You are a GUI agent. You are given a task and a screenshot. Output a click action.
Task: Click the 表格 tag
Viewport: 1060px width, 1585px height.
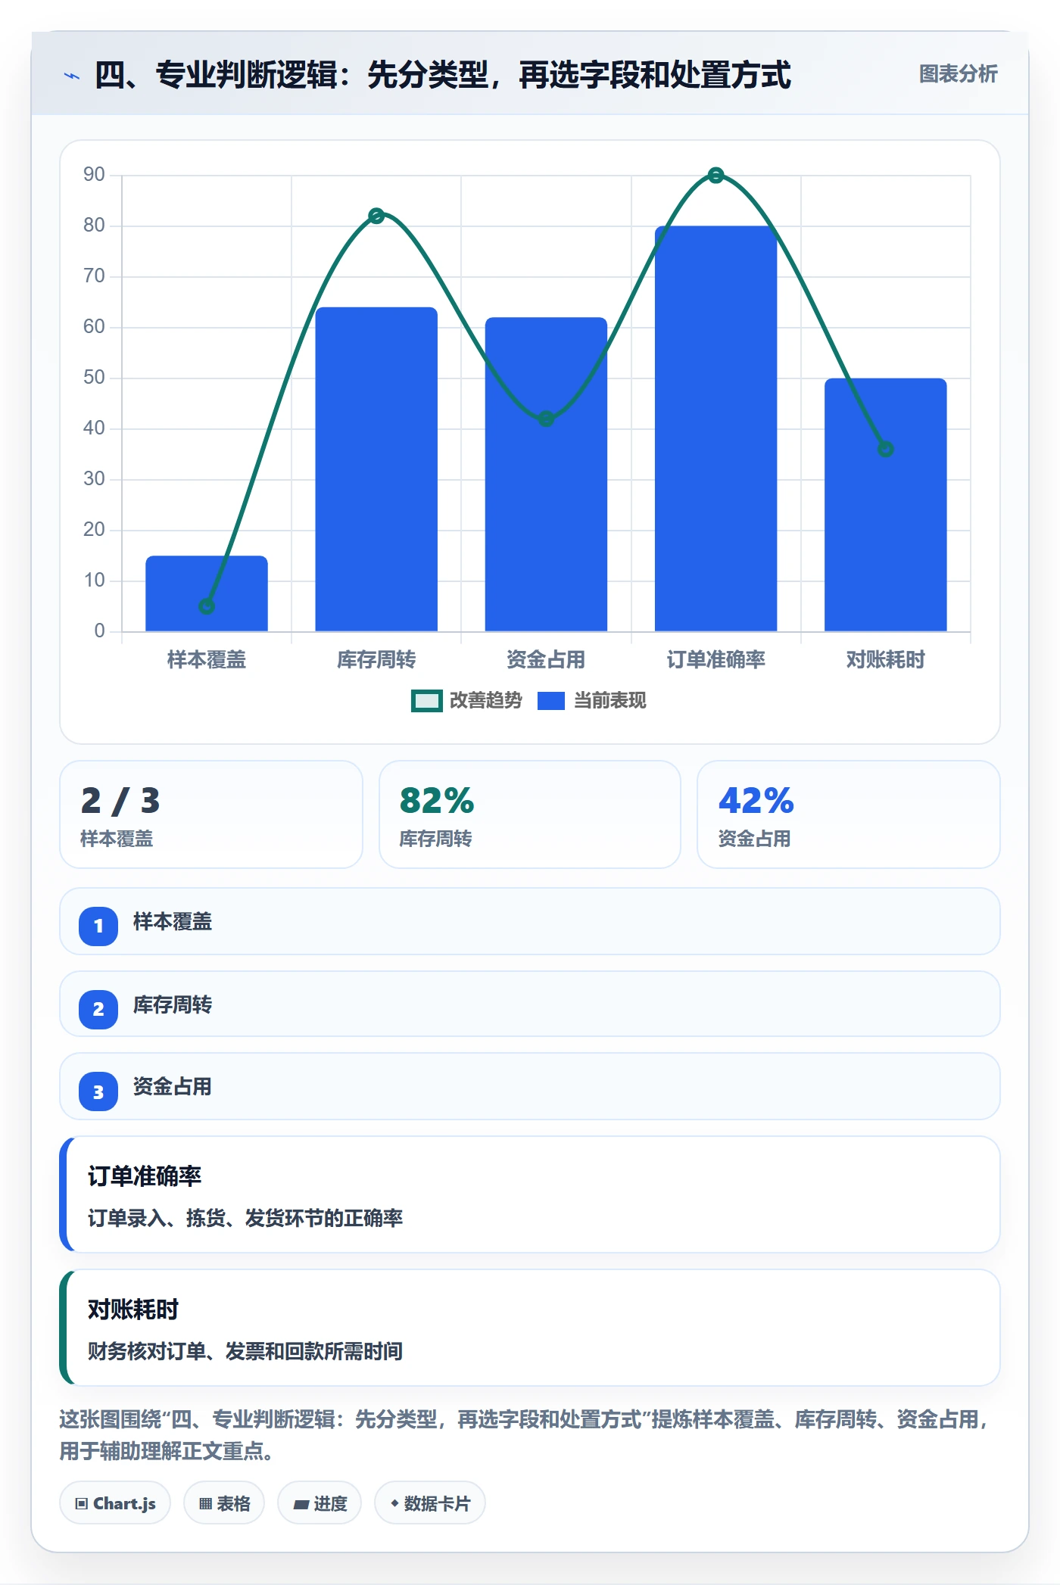224,1503
